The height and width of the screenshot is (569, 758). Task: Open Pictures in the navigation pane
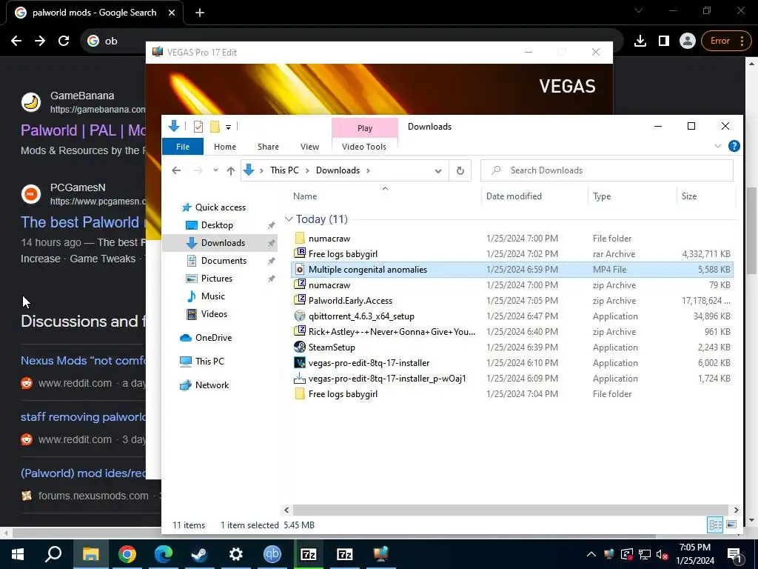coord(217,279)
